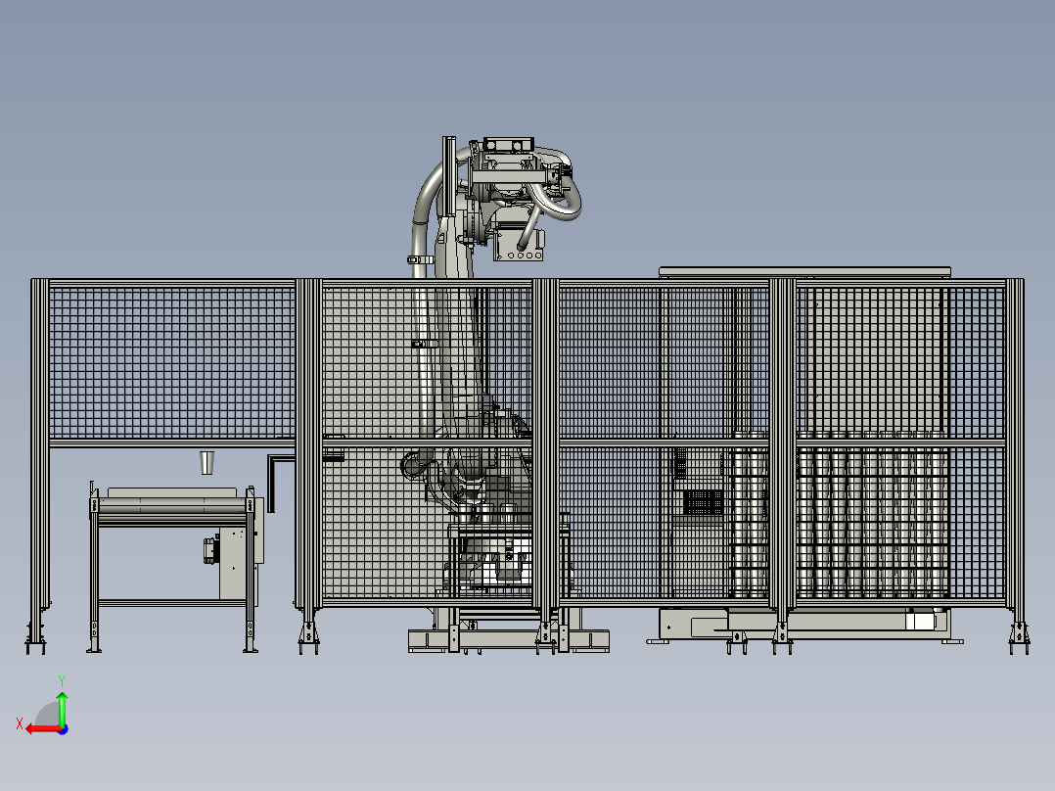Click the red X axis arrow of the triad
1055x791 pixels.
[43, 728]
